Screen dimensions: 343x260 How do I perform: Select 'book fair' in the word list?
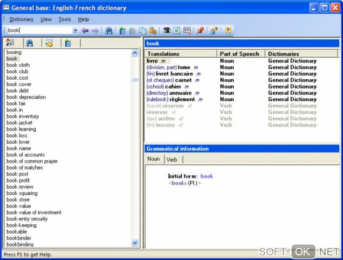coord(16,103)
